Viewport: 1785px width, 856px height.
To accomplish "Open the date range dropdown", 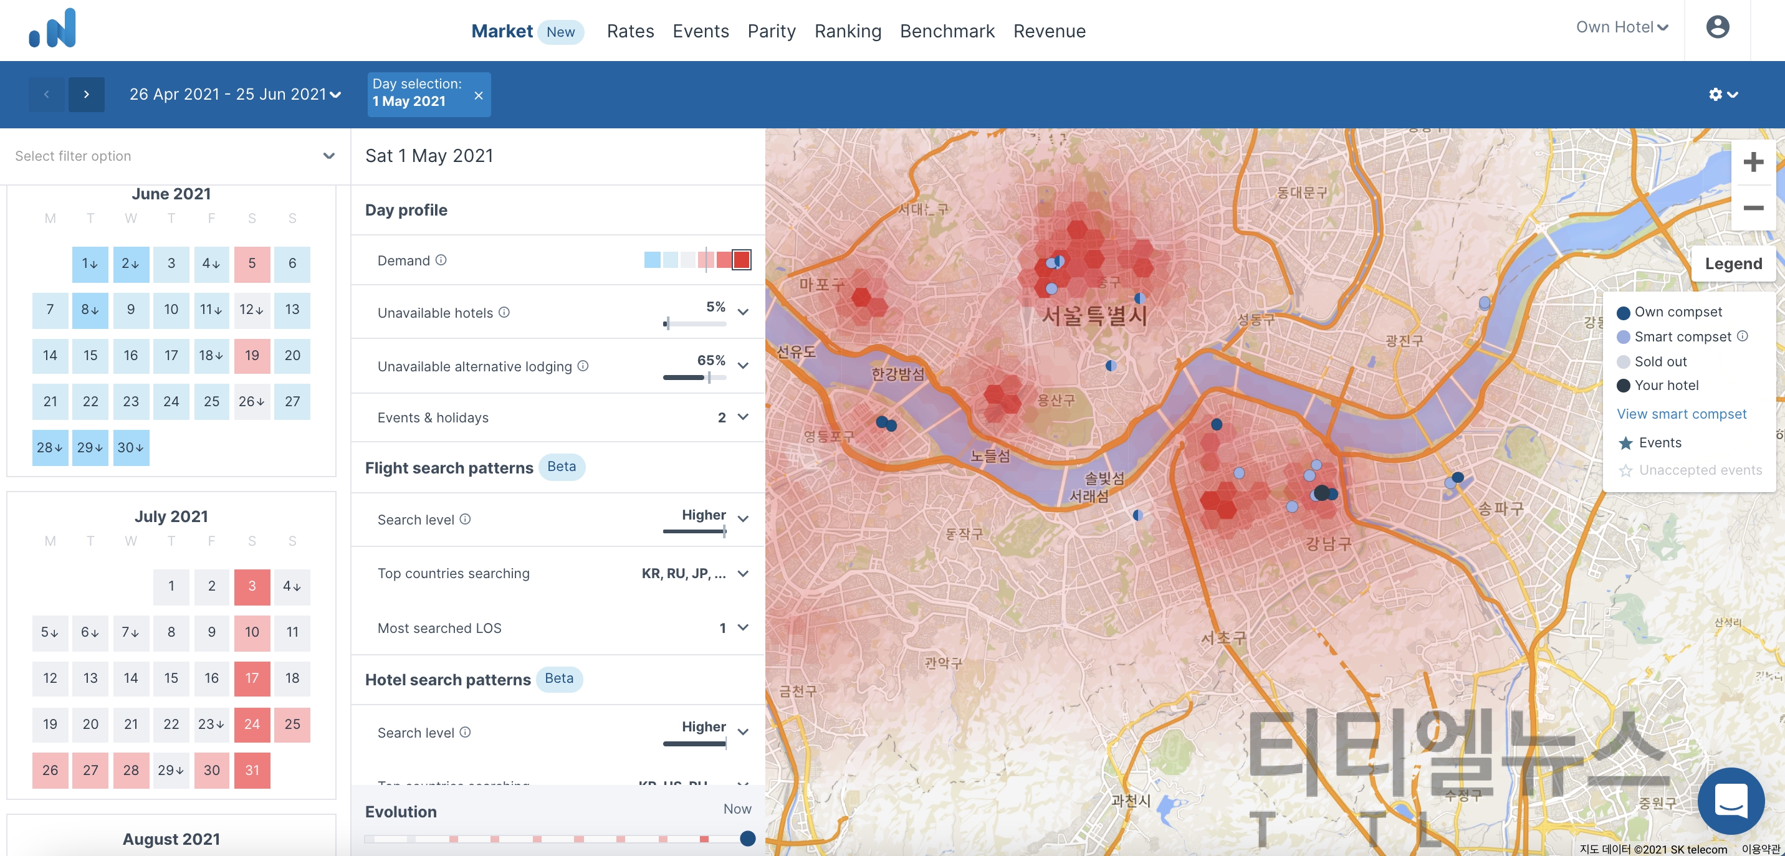I will [235, 94].
